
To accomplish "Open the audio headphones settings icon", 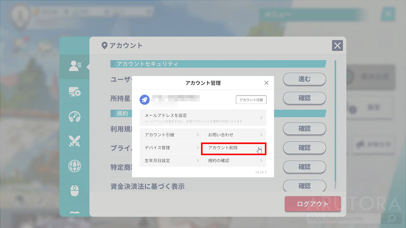I will pos(75,117).
